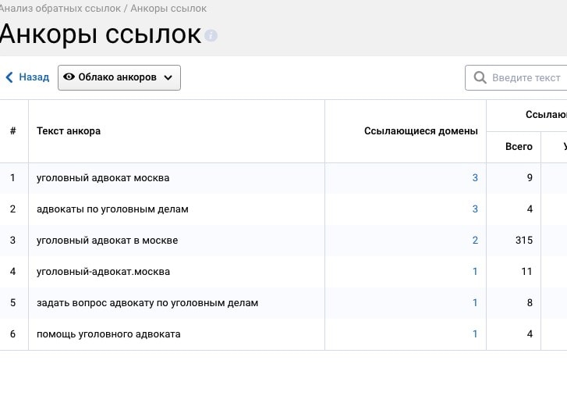Sort by the Текст анкора column header
Image resolution: width=567 pixels, height=396 pixels.
click(69, 131)
